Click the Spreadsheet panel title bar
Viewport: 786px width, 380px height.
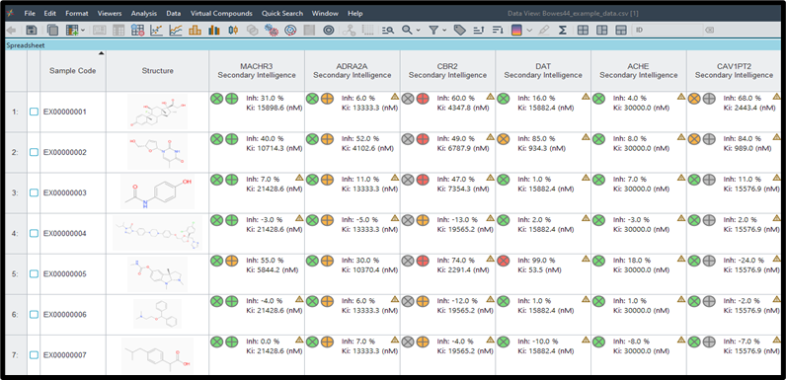393,45
